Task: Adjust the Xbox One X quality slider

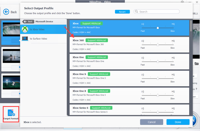Action: (158, 95)
